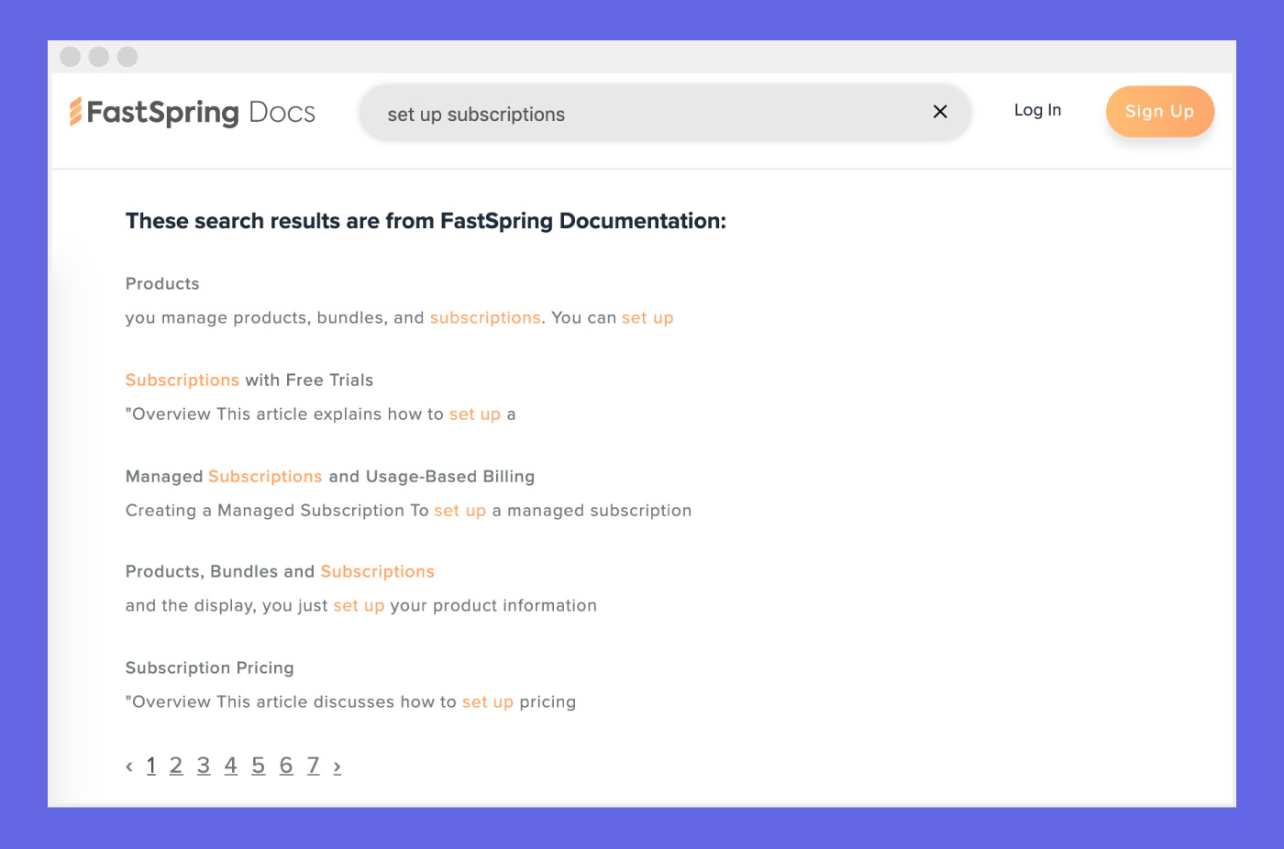Open Managed Subscriptions and Usage-Based Billing

[x=329, y=476]
